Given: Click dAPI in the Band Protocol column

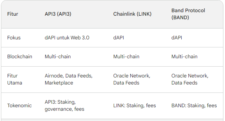Looking at the screenshot, I should [177, 38].
